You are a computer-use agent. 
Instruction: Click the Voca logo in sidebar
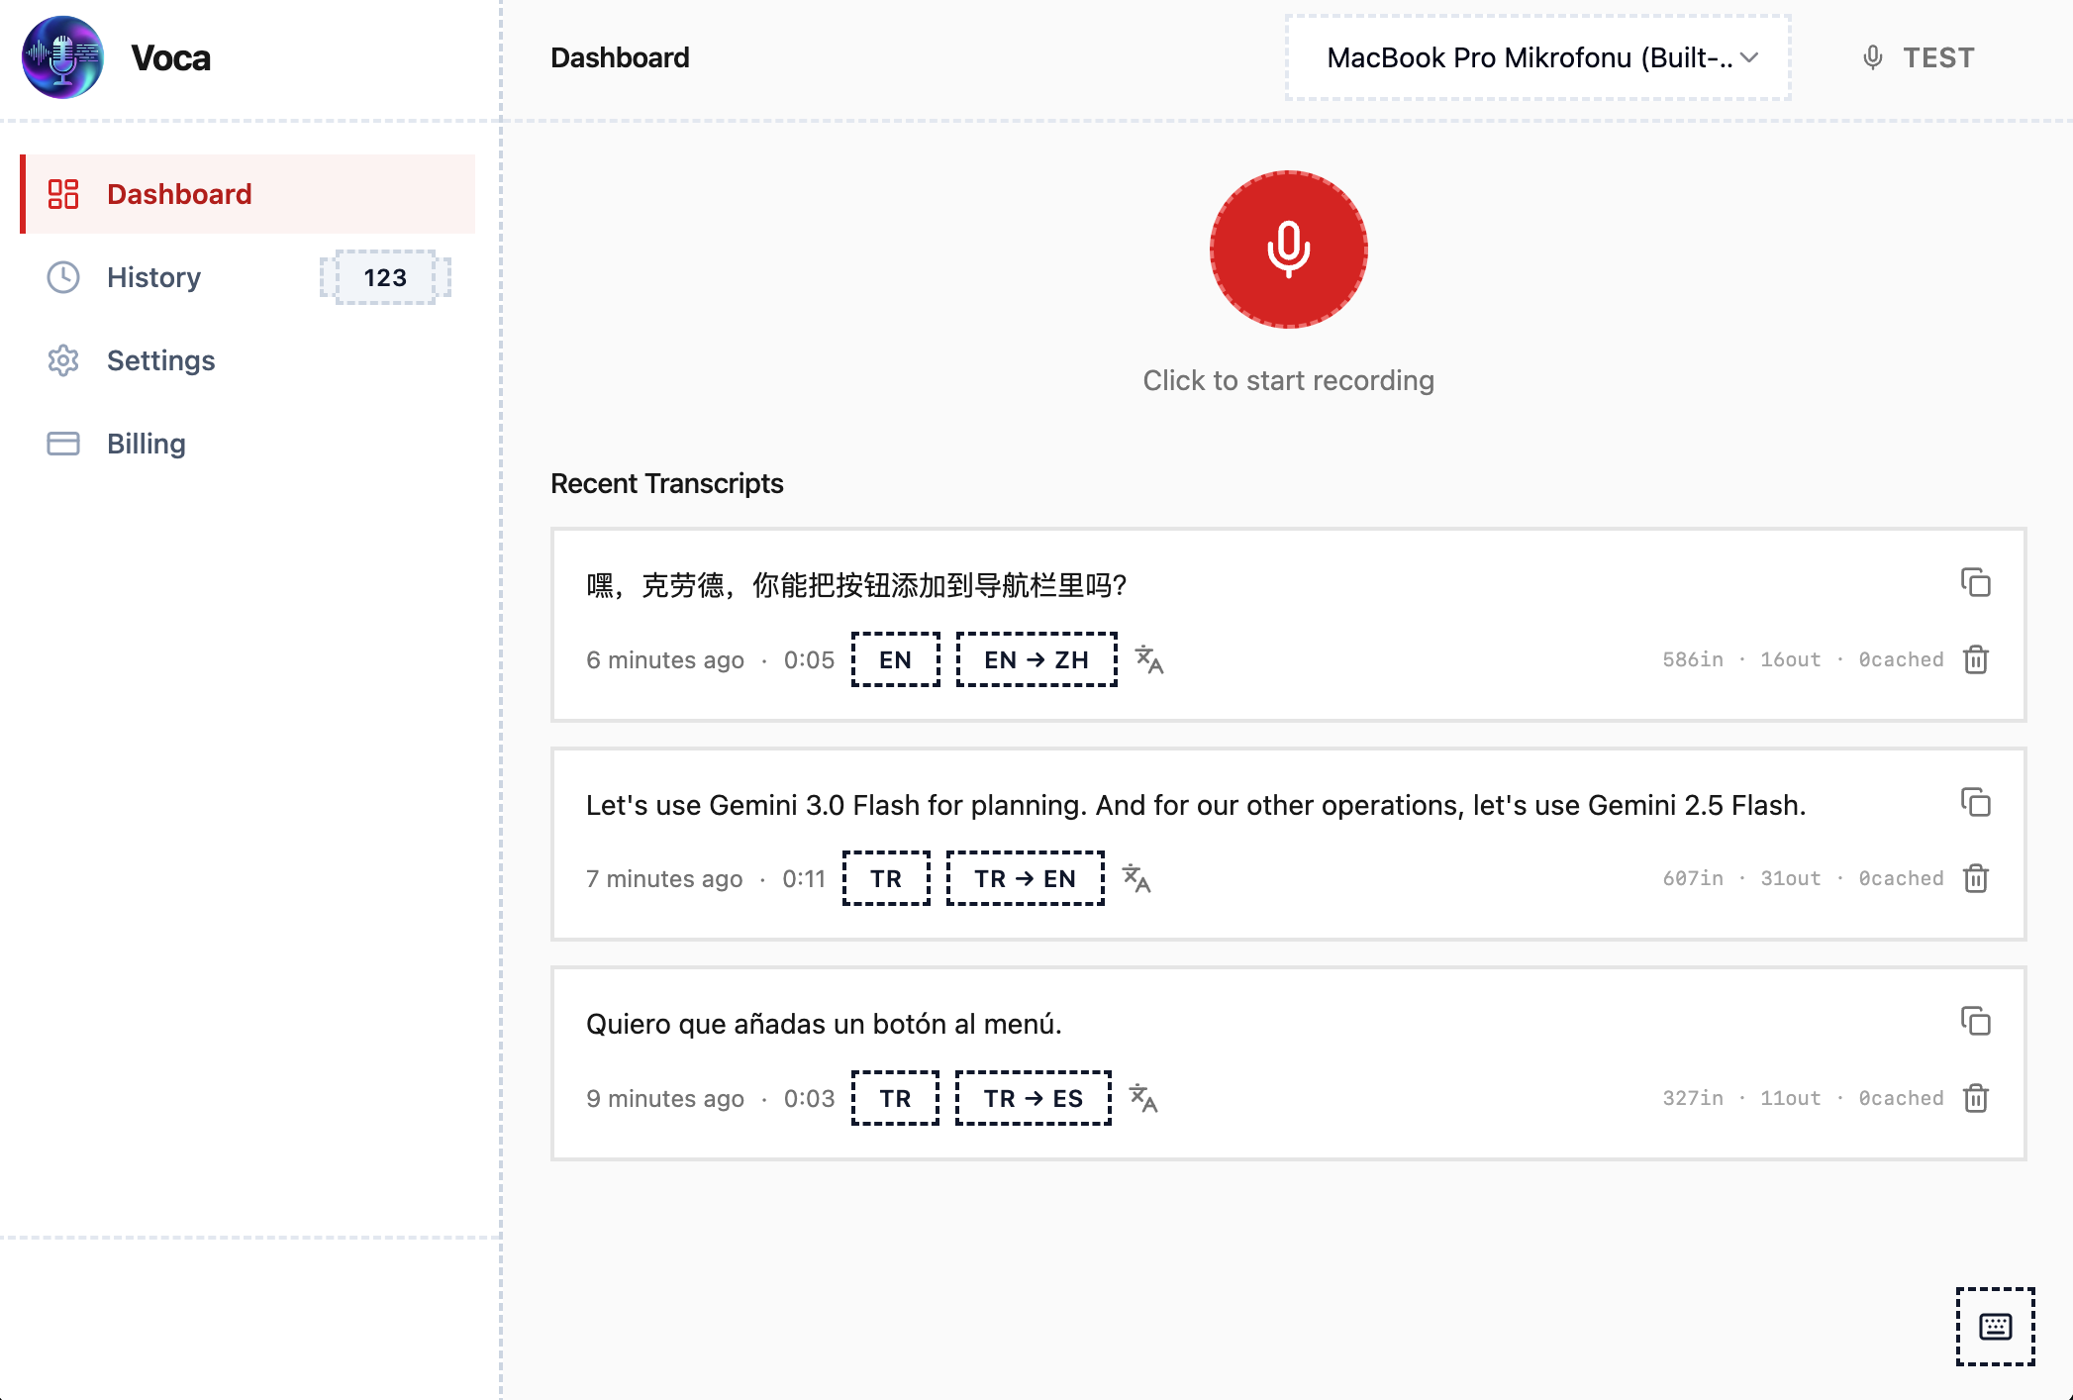(63, 57)
